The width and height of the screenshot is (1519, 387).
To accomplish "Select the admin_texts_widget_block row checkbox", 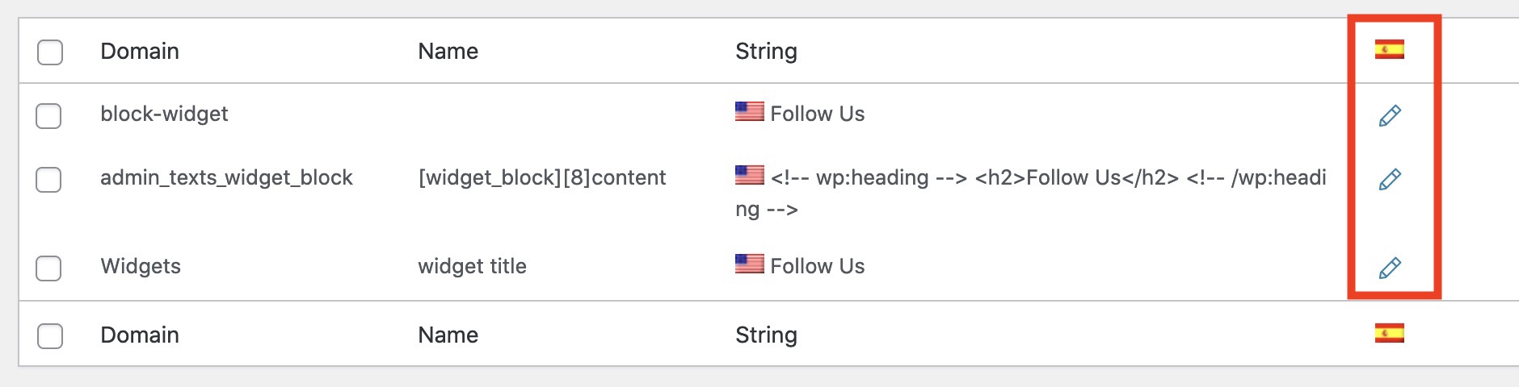I will [x=48, y=179].
